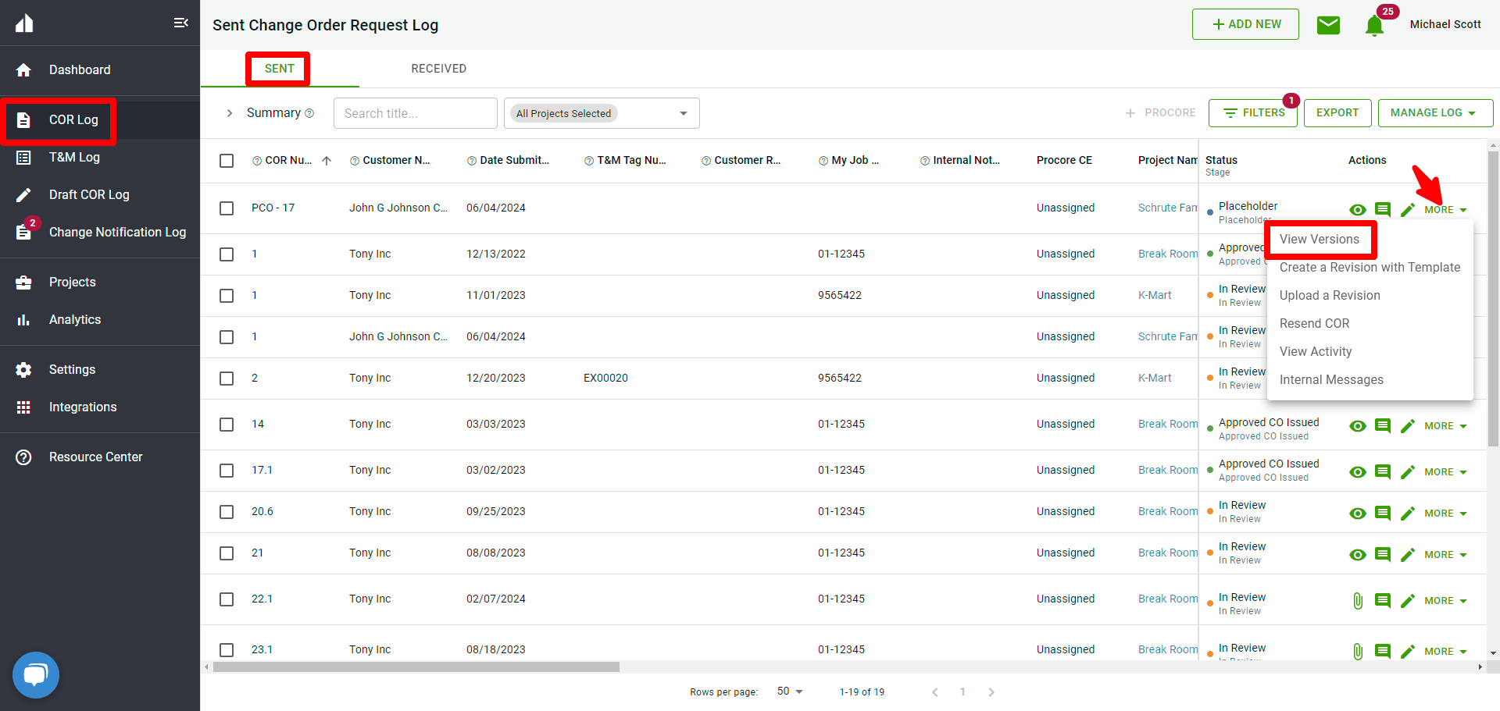The height and width of the screenshot is (711, 1500).
Task: Click the Draft COR Log pencil icon
Action: 23,195
